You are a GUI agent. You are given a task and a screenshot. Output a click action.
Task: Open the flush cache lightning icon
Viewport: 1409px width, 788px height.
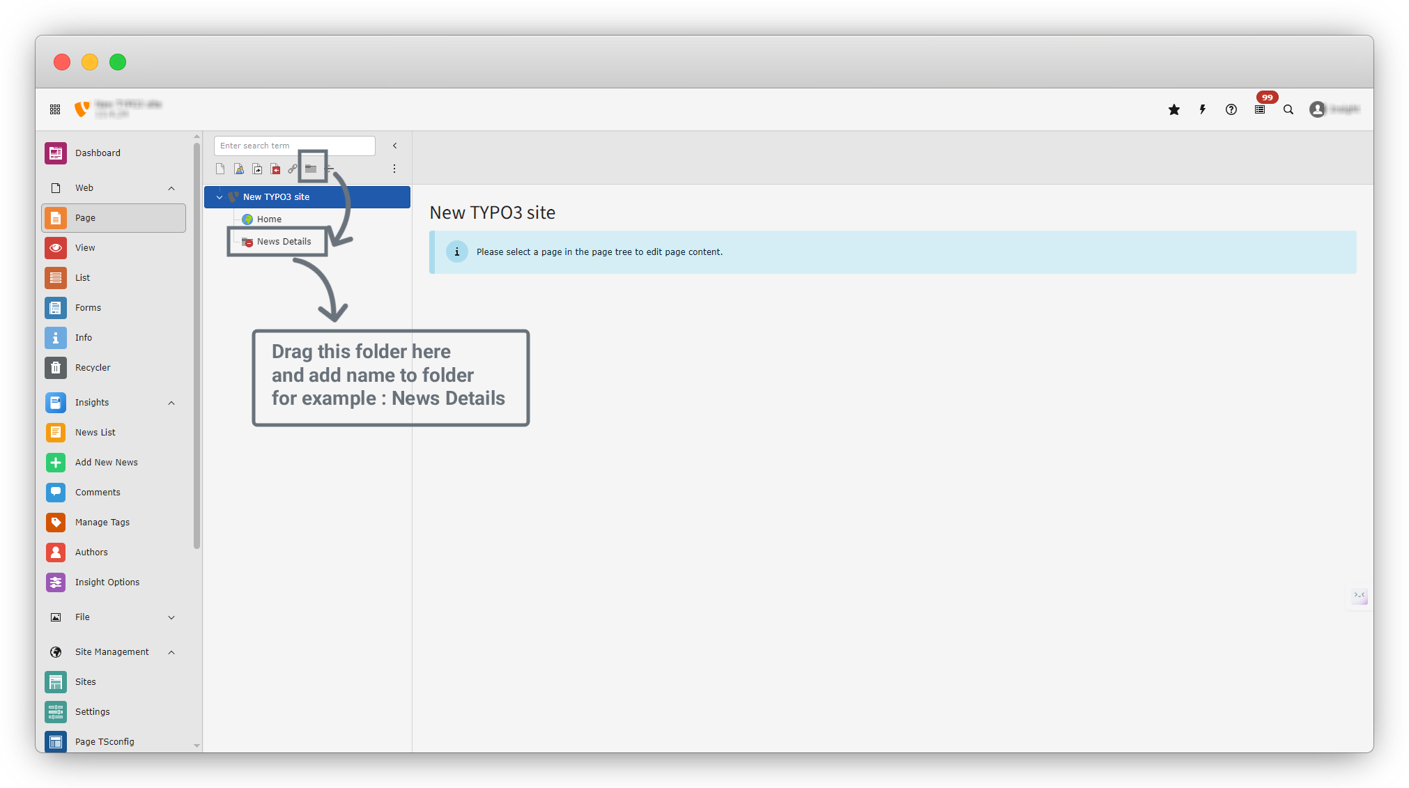click(1203, 109)
